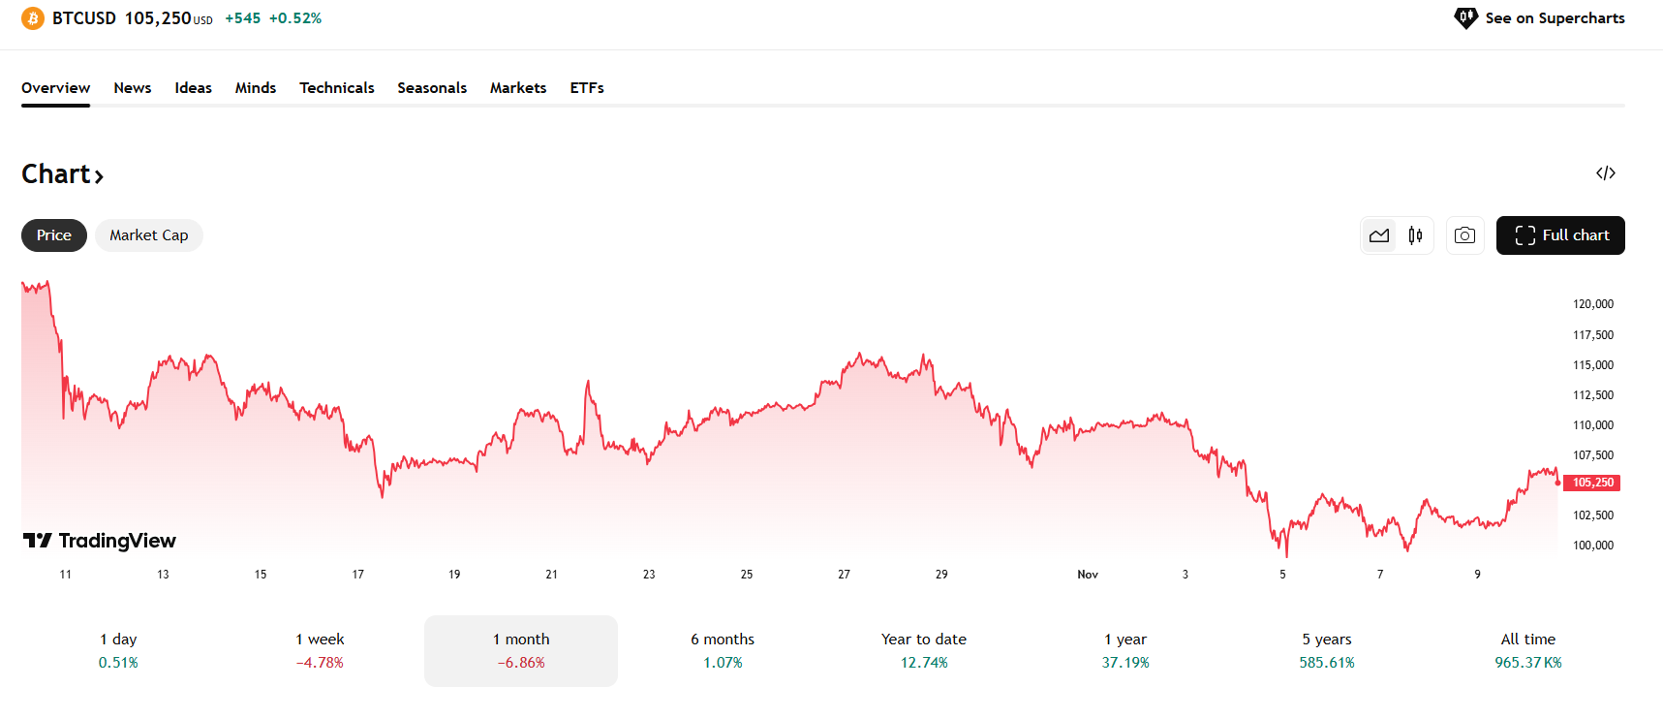The height and width of the screenshot is (718, 1663).
Task: Click the Supercharts logo icon
Action: click(1465, 18)
